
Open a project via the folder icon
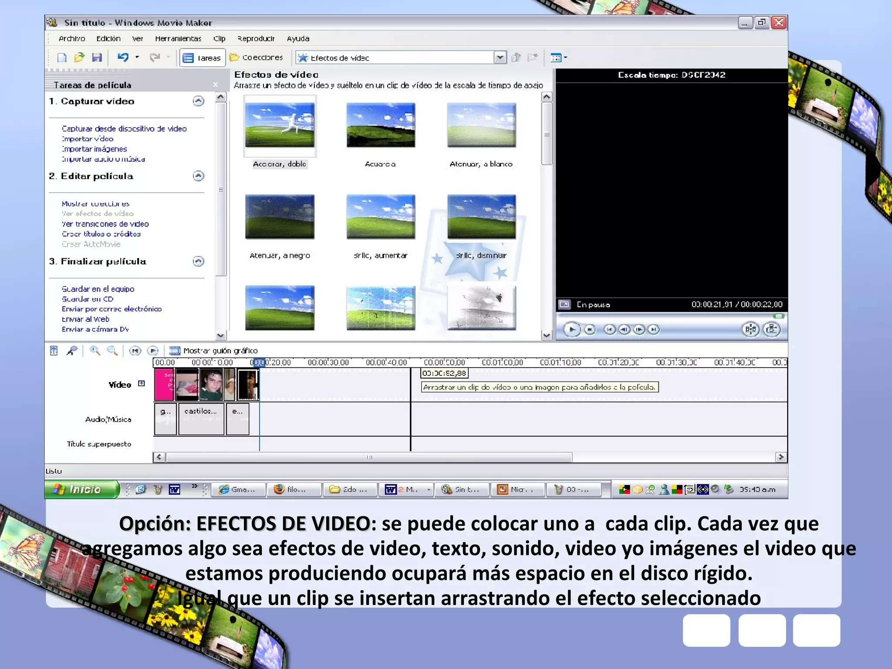79,57
